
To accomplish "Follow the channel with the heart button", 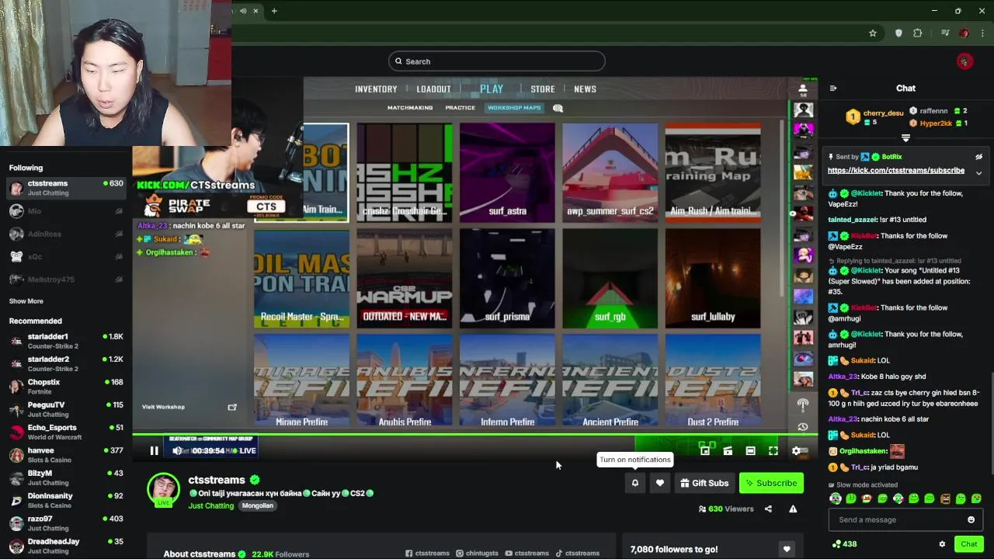I will click(x=660, y=483).
